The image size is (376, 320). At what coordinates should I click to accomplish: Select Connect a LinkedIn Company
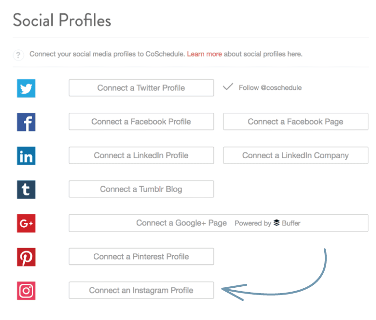pyautogui.click(x=295, y=155)
